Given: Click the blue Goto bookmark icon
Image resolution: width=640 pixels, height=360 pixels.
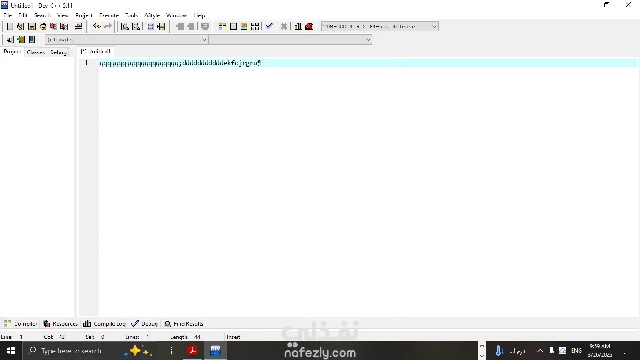Looking at the screenshot, I should coord(32,39).
